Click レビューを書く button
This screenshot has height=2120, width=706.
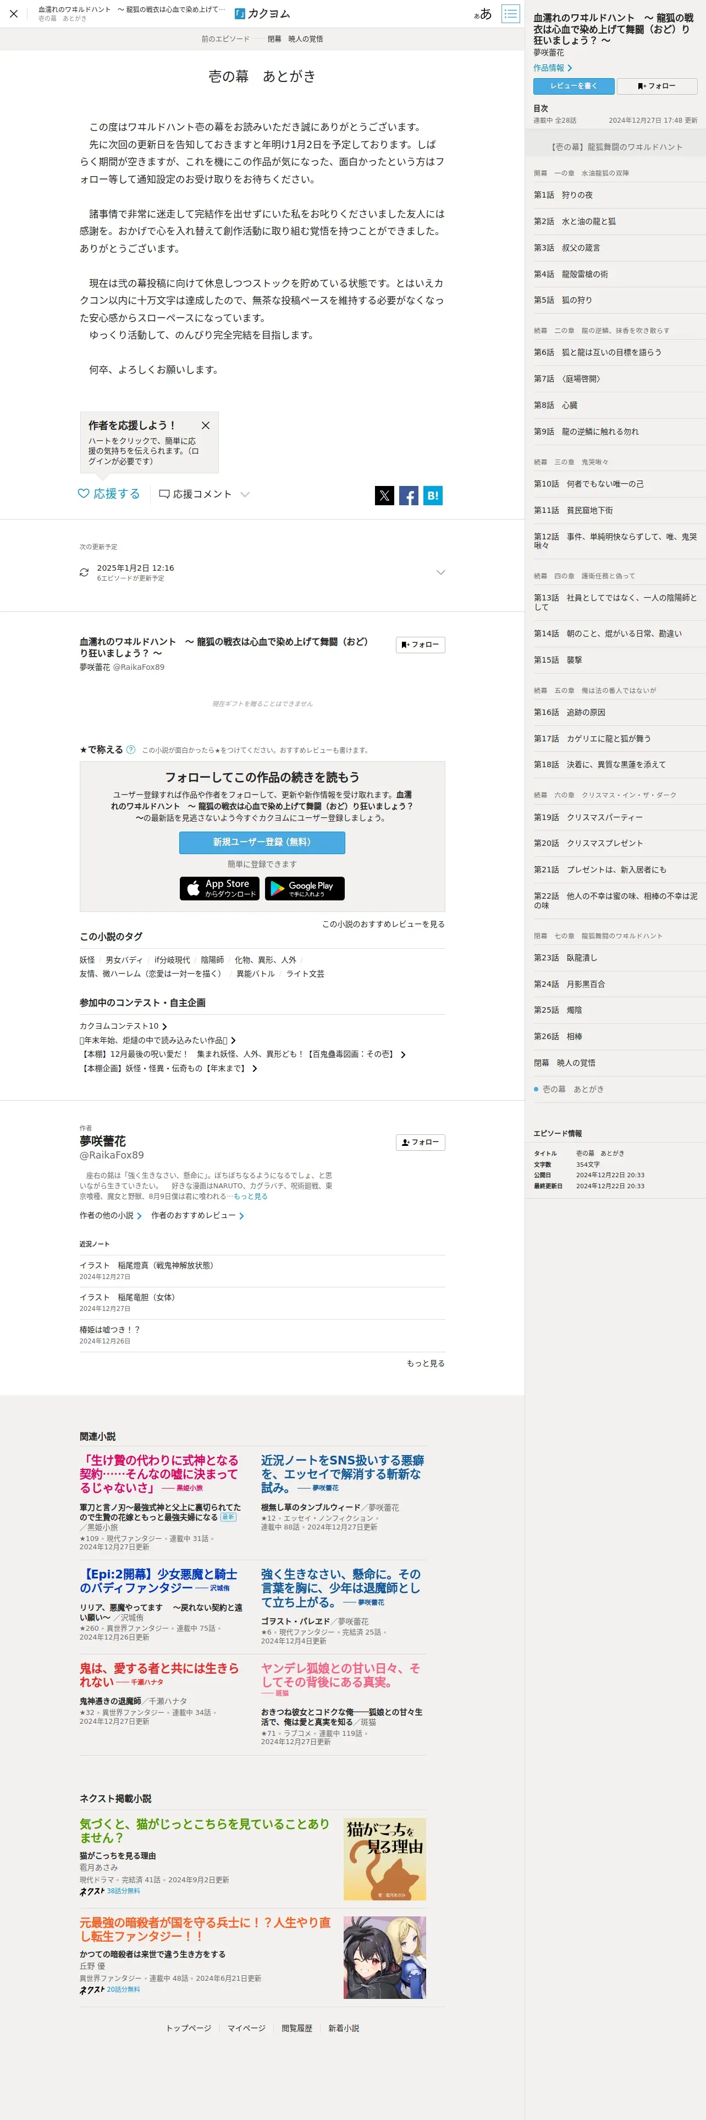click(573, 86)
